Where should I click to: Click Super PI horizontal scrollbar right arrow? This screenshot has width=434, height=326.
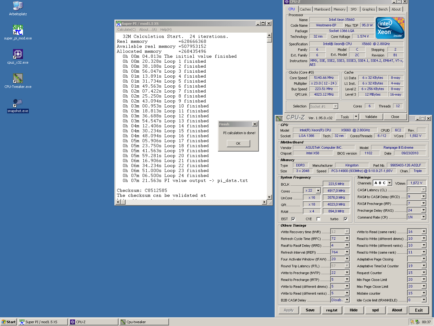(x=264, y=202)
